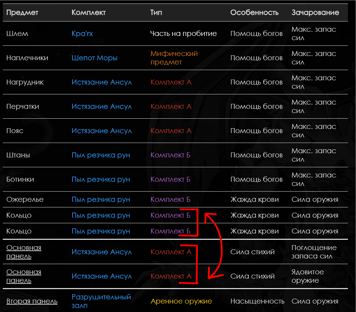Select the Зачарование column header
Viewport: 356px width, 312px height.
pyautogui.click(x=315, y=12)
